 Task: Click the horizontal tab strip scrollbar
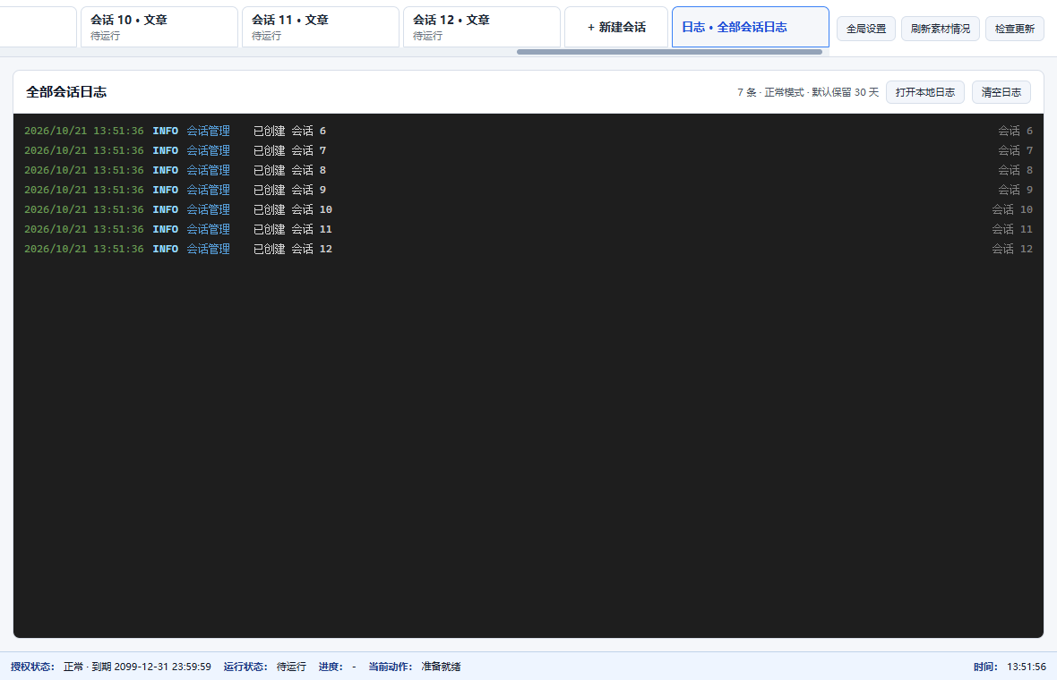click(x=669, y=52)
